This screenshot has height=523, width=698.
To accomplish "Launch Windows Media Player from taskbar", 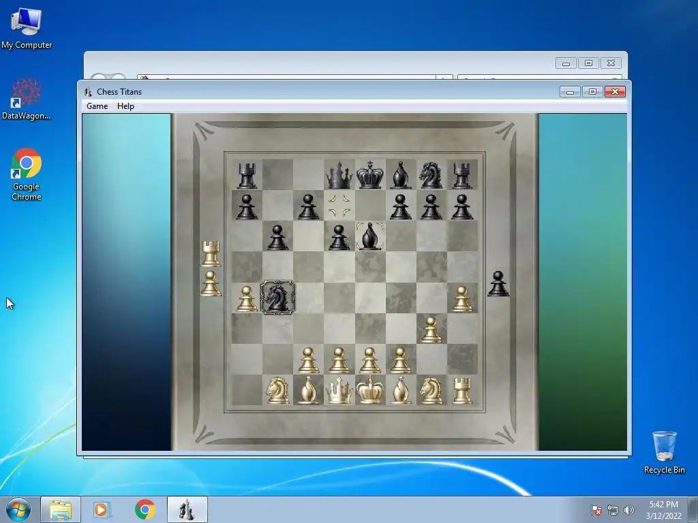I will point(101,509).
